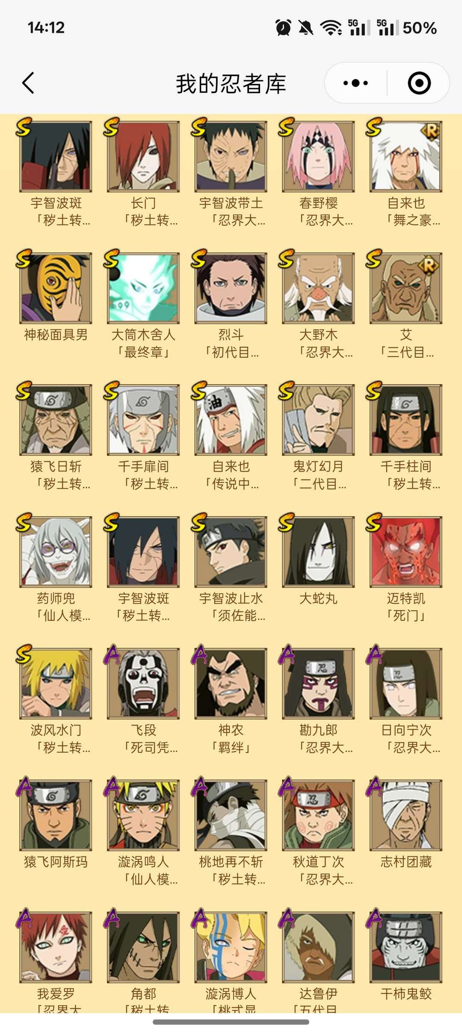This screenshot has height=1034, width=462.
Task: Choose the 神秘面具男 masked ninja portrait
Action: pyautogui.click(x=56, y=288)
